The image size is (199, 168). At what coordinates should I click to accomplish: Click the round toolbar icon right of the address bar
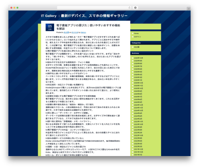tap(135, 8)
